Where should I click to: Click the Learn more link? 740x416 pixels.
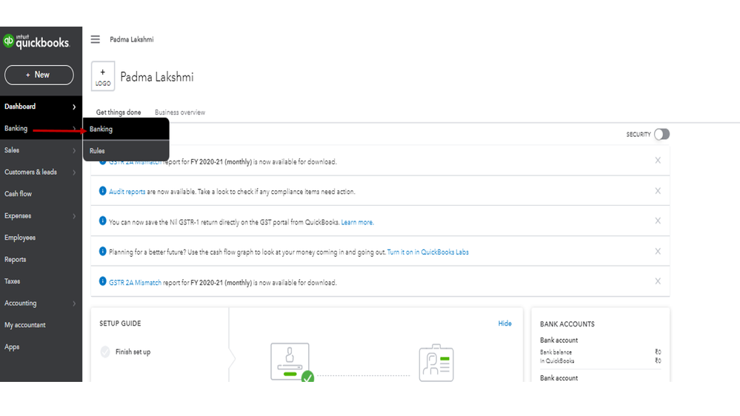coord(357,222)
